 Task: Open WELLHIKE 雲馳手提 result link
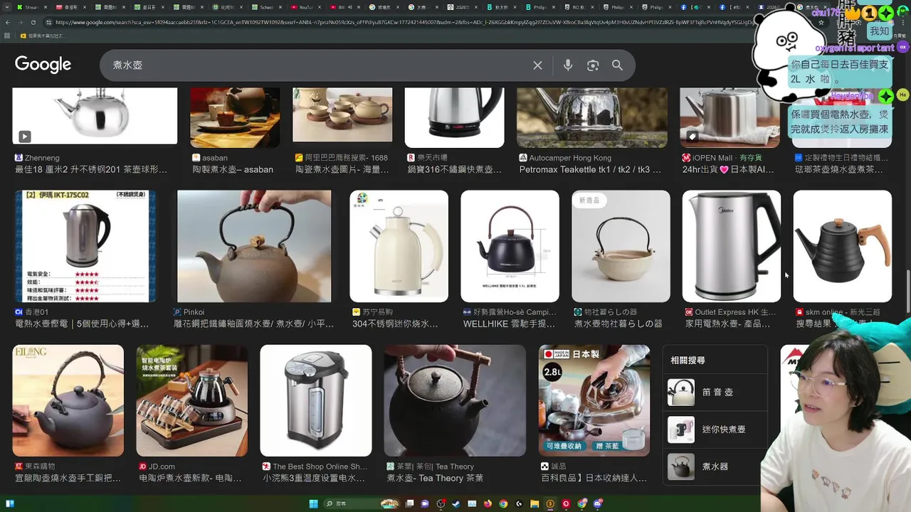[x=509, y=324]
